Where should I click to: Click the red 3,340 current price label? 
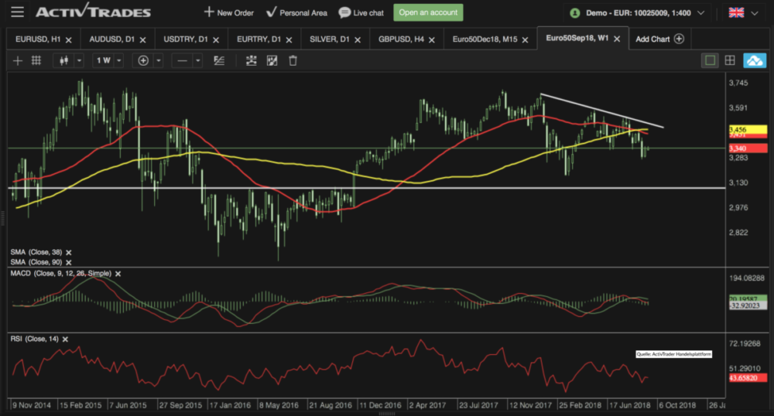748,148
